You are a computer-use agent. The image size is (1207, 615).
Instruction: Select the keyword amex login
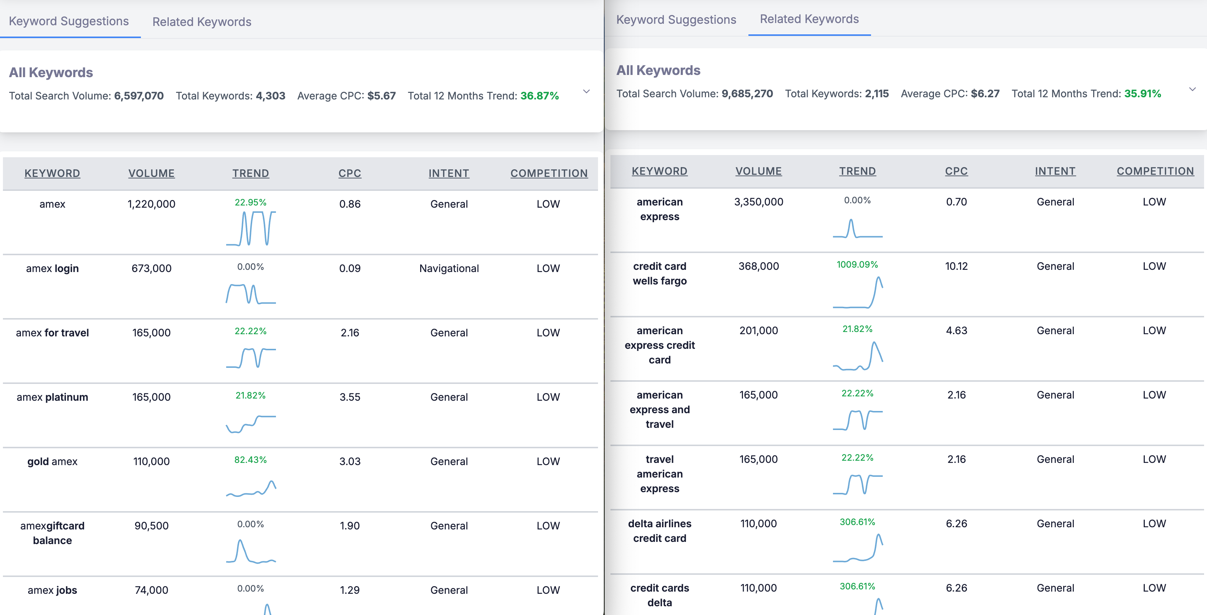[x=52, y=268]
